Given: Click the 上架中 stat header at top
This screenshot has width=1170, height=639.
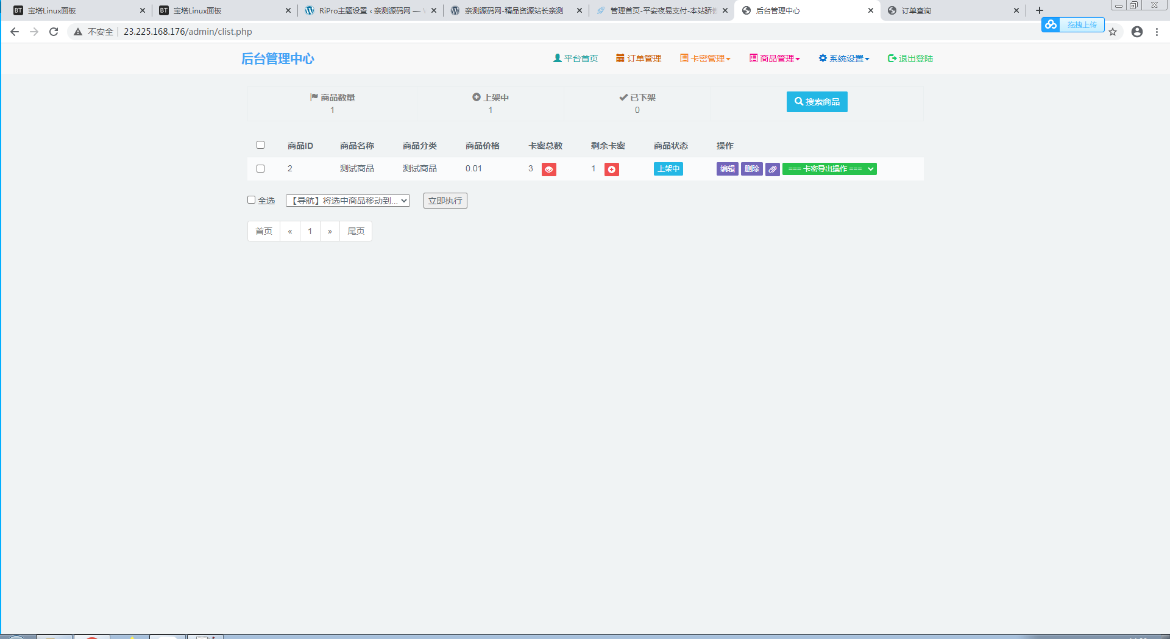Looking at the screenshot, I should (x=491, y=98).
